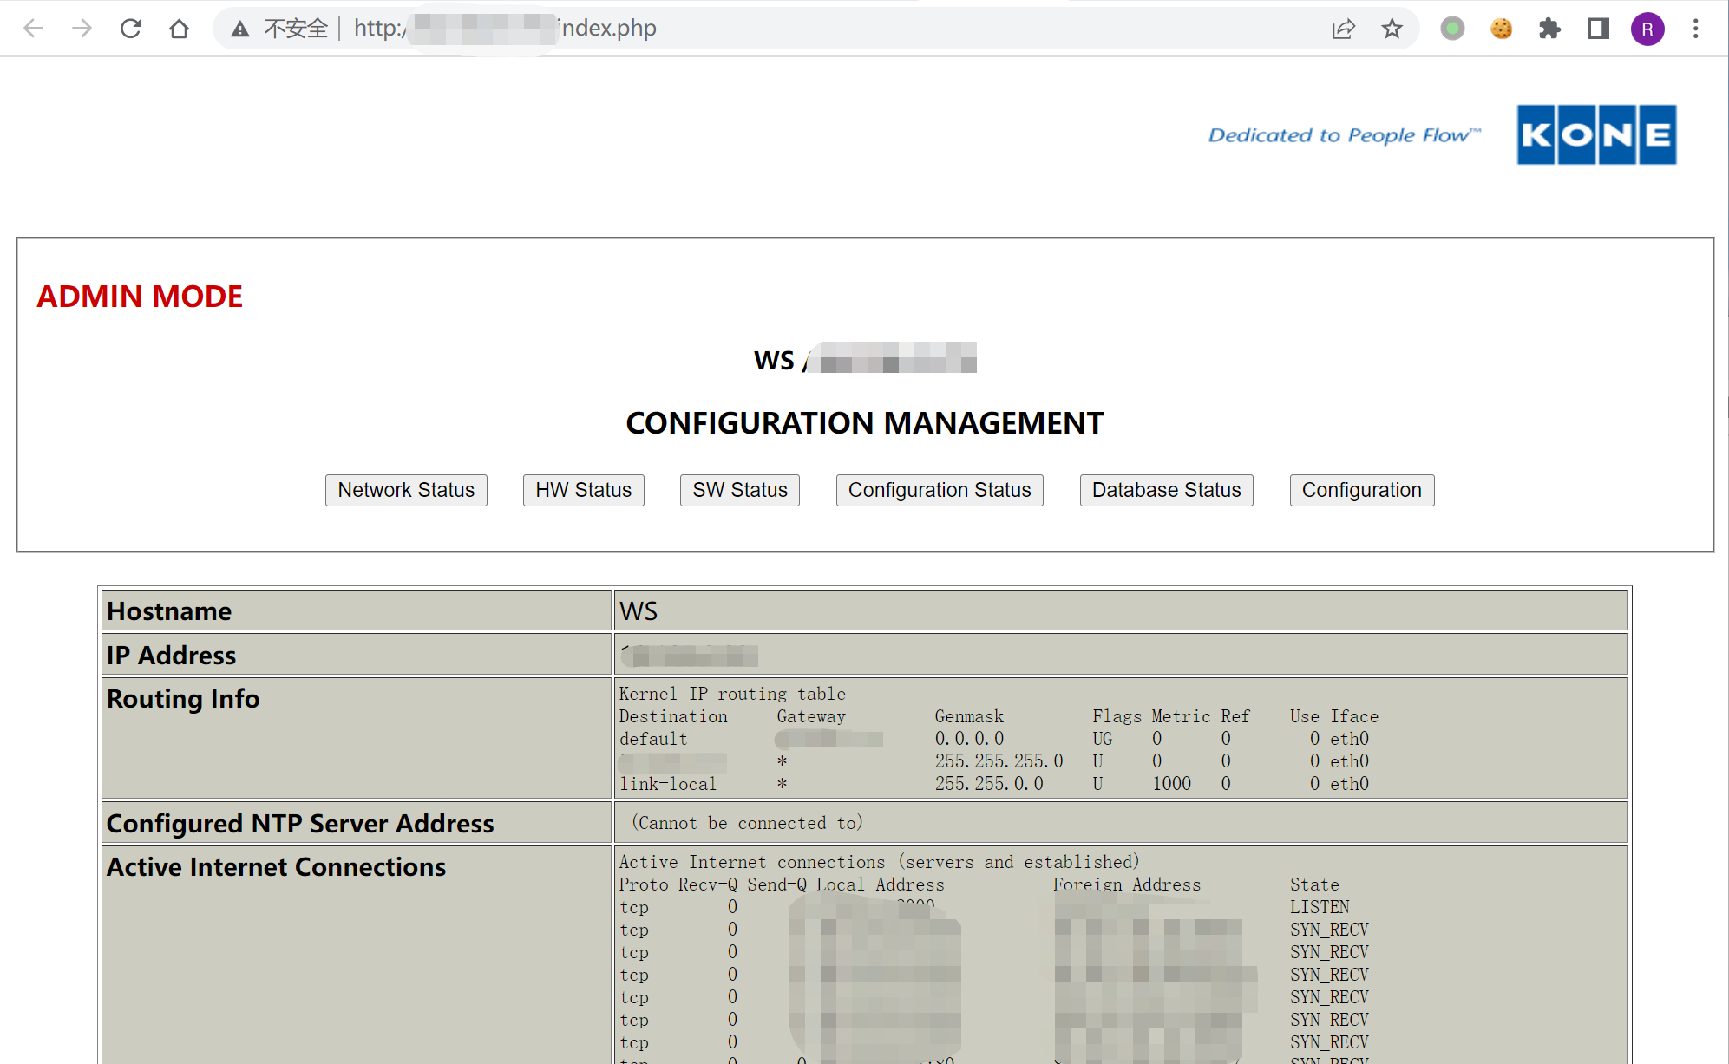Reload the page
The image size is (1729, 1064).
pyautogui.click(x=131, y=29)
